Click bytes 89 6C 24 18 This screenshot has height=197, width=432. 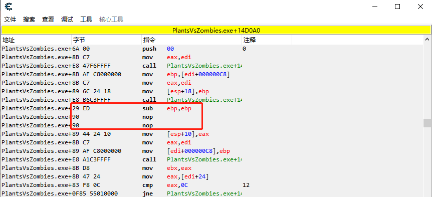tap(92, 91)
